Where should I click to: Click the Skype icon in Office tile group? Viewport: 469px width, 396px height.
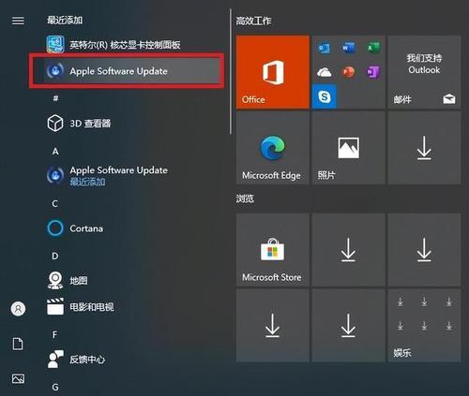(325, 96)
